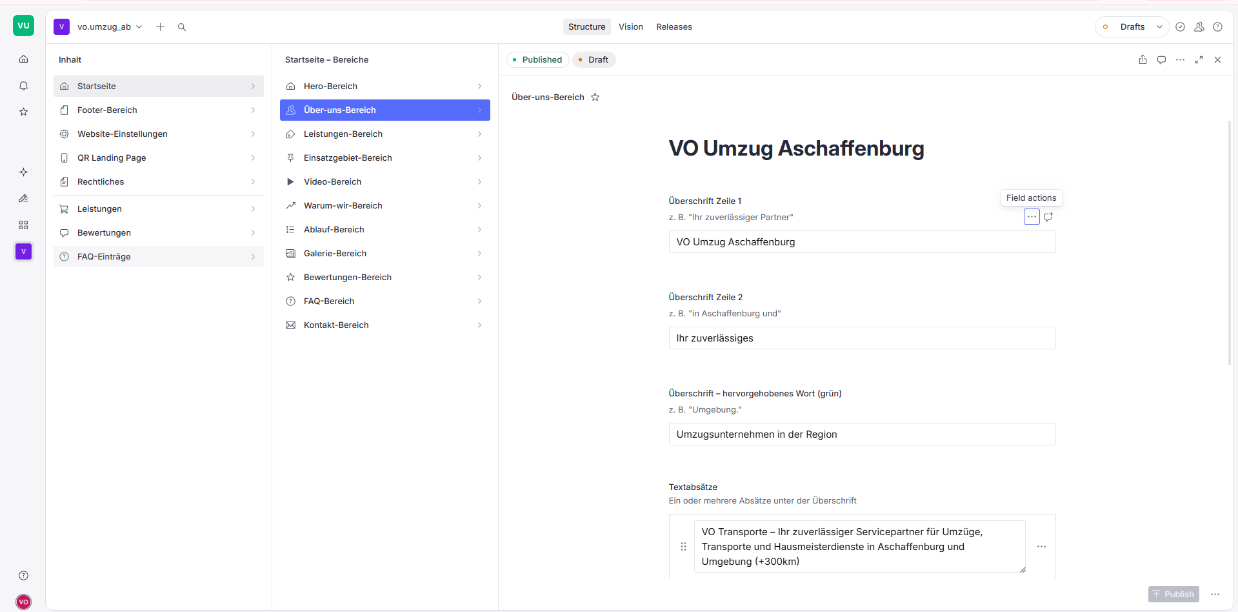Click the Textabsätze paragraph text area
This screenshot has height=612, width=1238.
pos(859,547)
